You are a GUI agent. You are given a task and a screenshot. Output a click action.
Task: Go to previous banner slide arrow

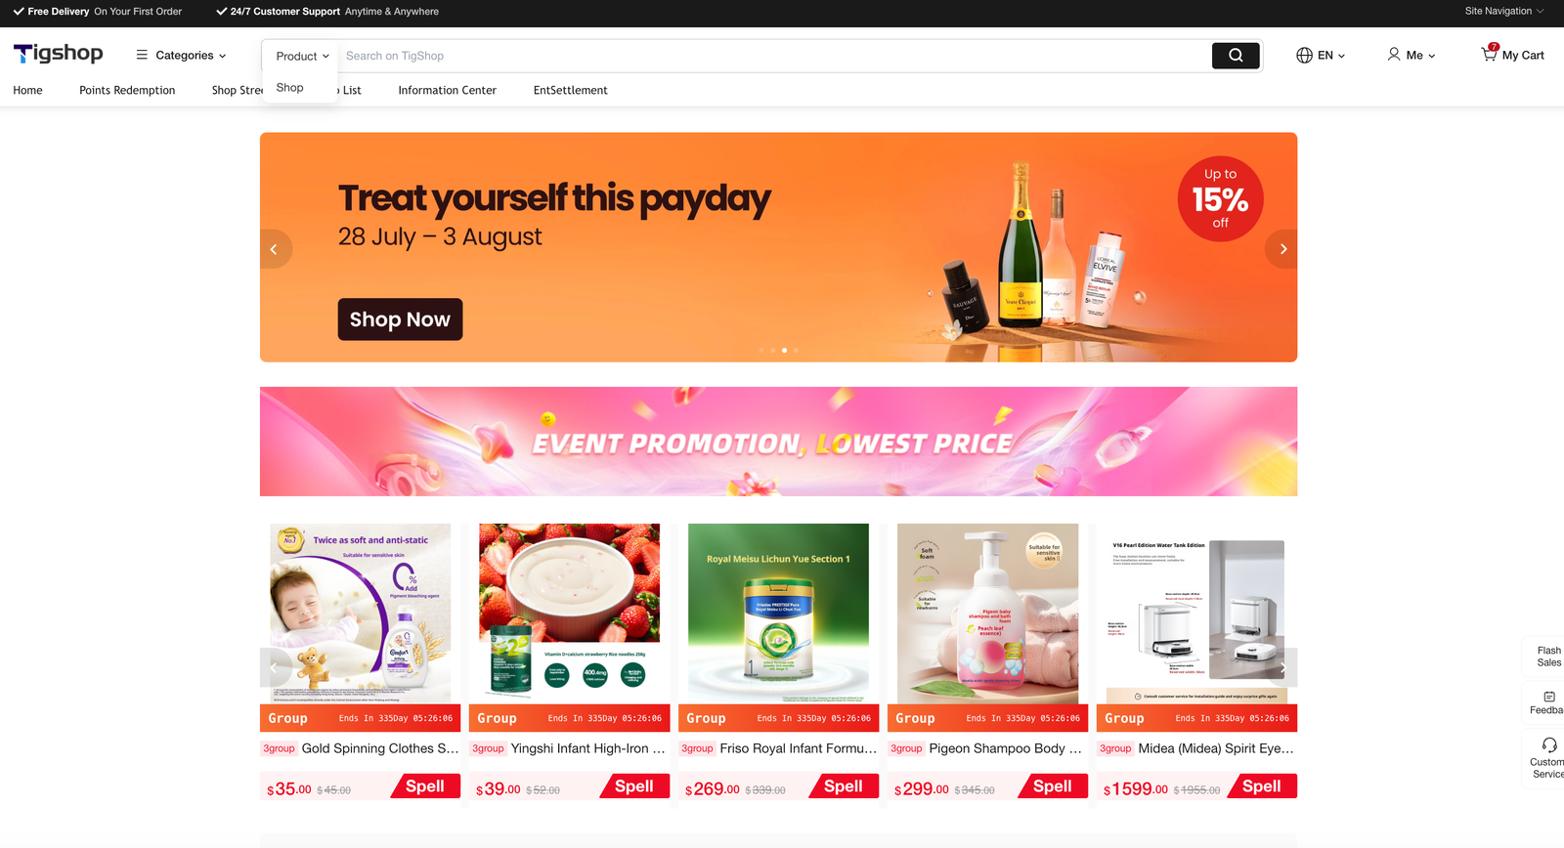coord(275,249)
